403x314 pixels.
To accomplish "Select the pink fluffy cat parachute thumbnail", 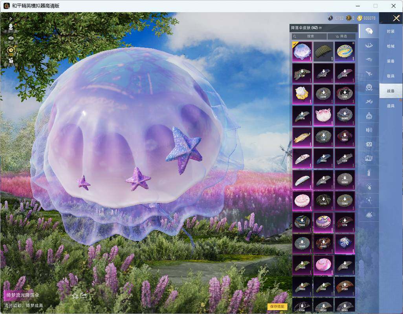I will [323, 115].
